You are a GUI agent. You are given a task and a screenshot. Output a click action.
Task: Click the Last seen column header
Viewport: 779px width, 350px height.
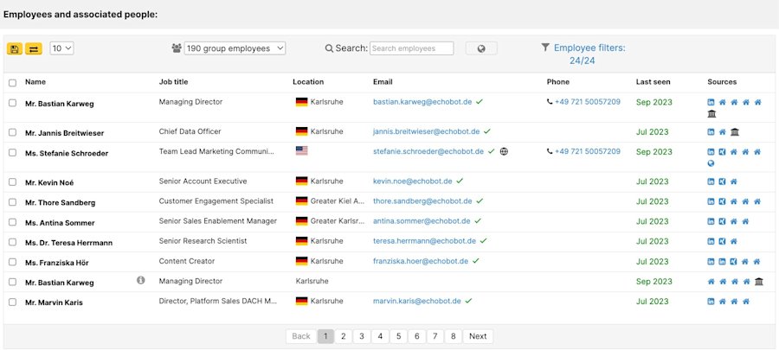click(653, 82)
